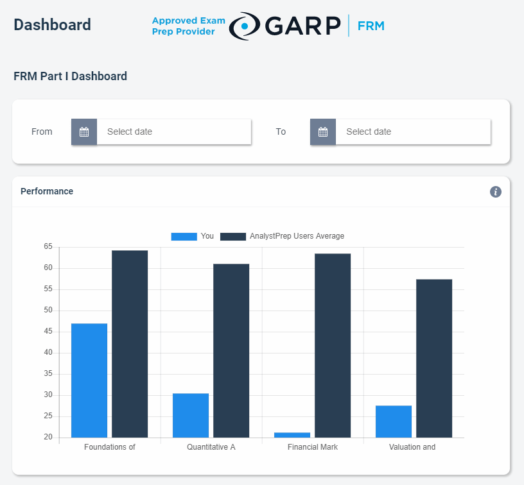Select your blue bar for Financial Mark
The image size is (524, 485).
(292, 435)
